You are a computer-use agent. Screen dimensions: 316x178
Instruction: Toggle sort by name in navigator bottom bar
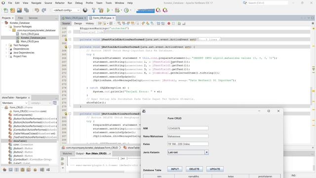point(42,170)
